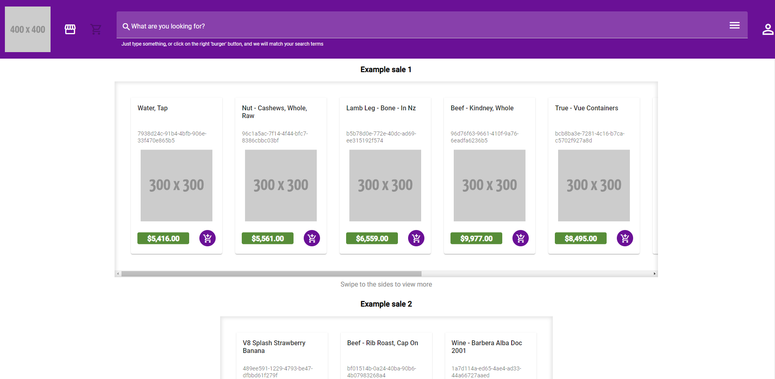Open the storefront icon in header

tap(70, 29)
